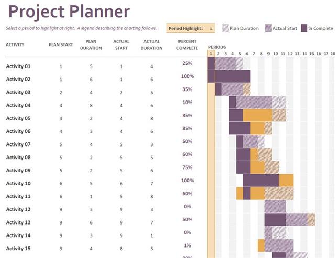Select Activity 04's 10% complete value
Image resolution: width=335 pixels, height=258 pixels.
click(187, 103)
